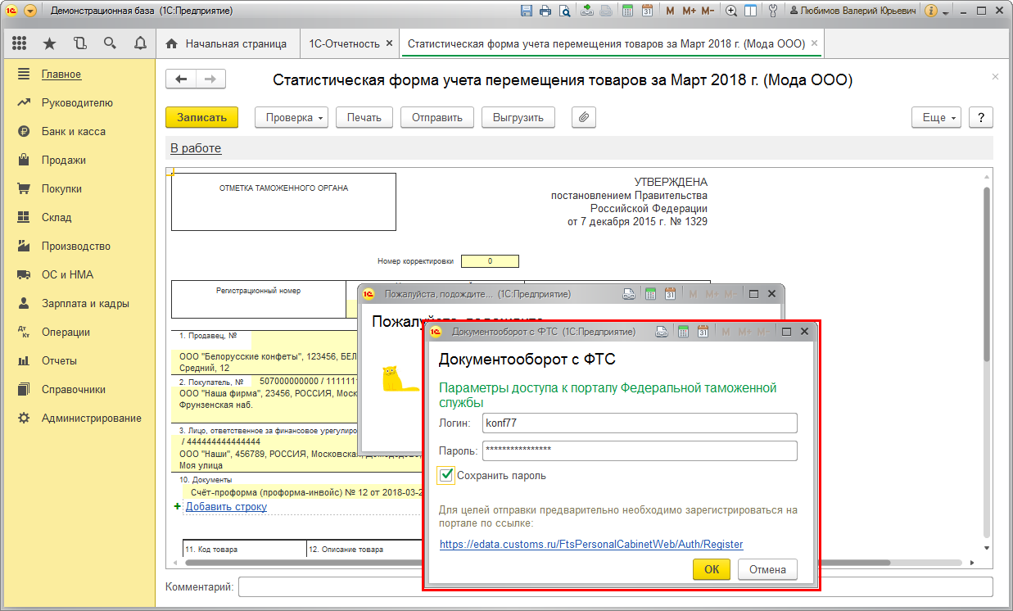This screenshot has height=611, width=1013.
Task: Click the panel layout icon in the title bar
Action: click(x=750, y=11)
